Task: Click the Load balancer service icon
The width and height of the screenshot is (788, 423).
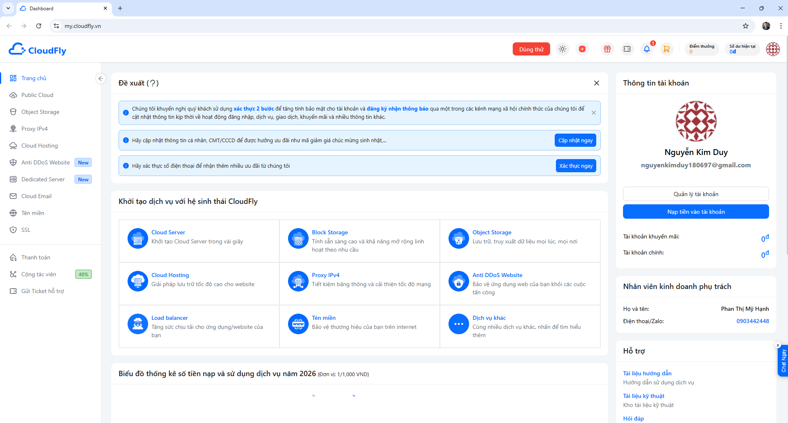Action: point(138,324)
